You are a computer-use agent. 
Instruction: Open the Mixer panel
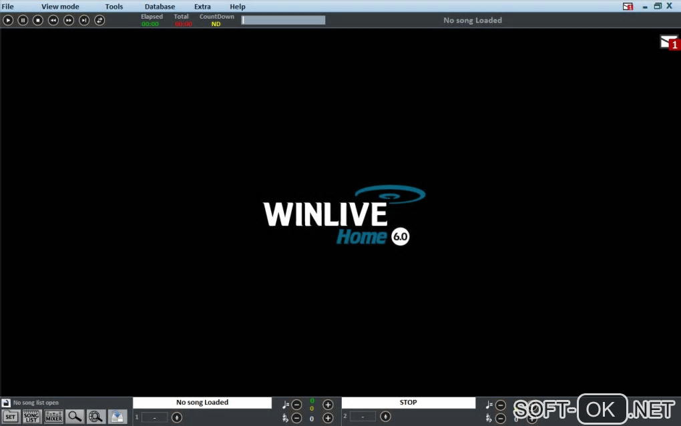tap(53, 417)
